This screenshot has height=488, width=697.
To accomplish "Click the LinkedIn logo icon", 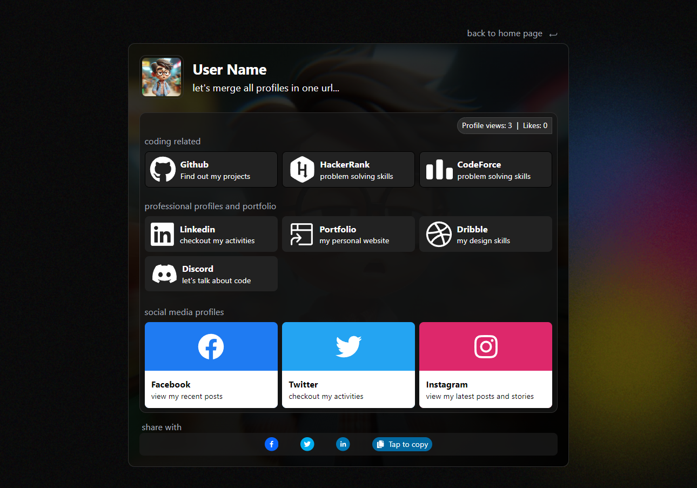I will click(x=162, y=235).
